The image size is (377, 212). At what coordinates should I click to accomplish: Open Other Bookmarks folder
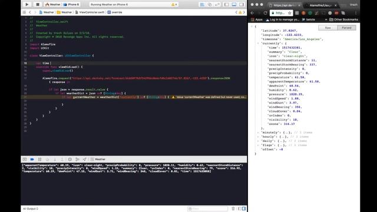tap(343, 19)
